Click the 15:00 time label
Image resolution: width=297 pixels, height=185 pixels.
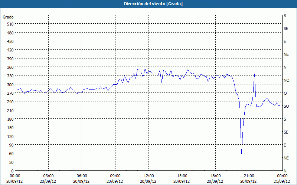pyautogui.click(x=182, y=176)
